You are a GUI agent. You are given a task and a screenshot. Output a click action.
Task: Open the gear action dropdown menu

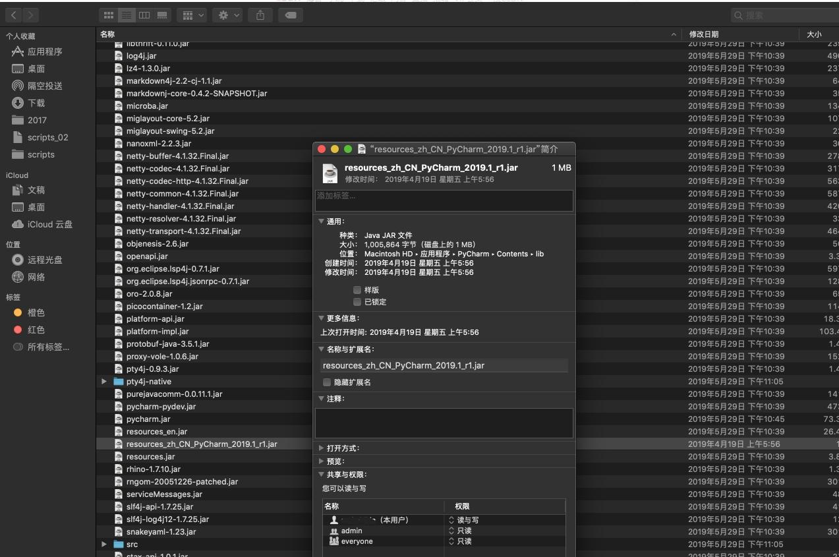click(229, 15)
